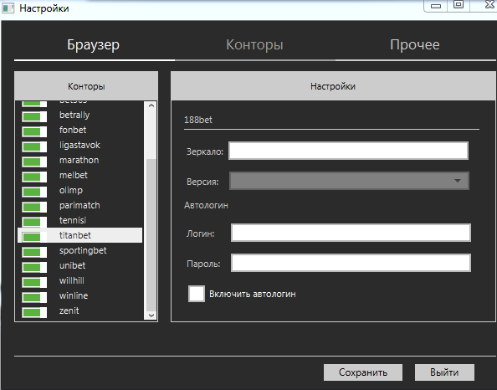The image size is (497, 390).
Task: Toggle the parimatch bookmaker switch
Action: tap(34, 207)
